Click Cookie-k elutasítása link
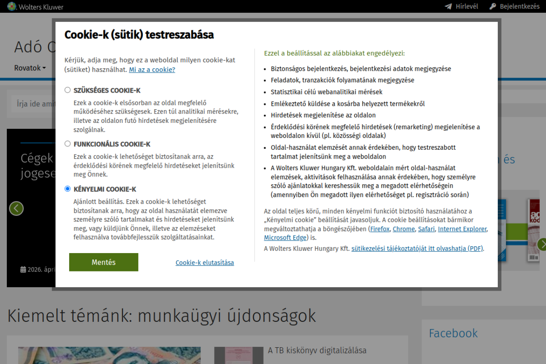This screenshot has height=364, width=546. coord(205,263)
